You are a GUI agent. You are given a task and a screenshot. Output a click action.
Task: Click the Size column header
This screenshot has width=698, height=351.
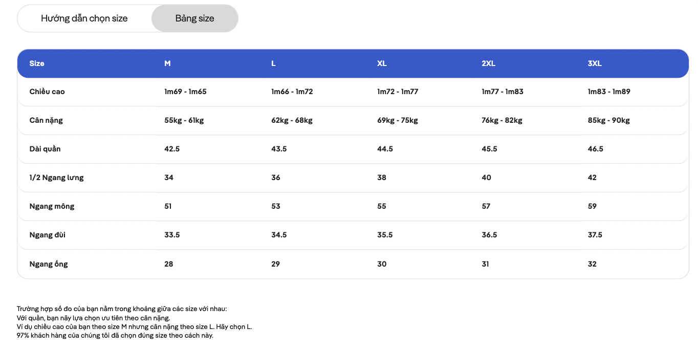[x=37, y=63]
